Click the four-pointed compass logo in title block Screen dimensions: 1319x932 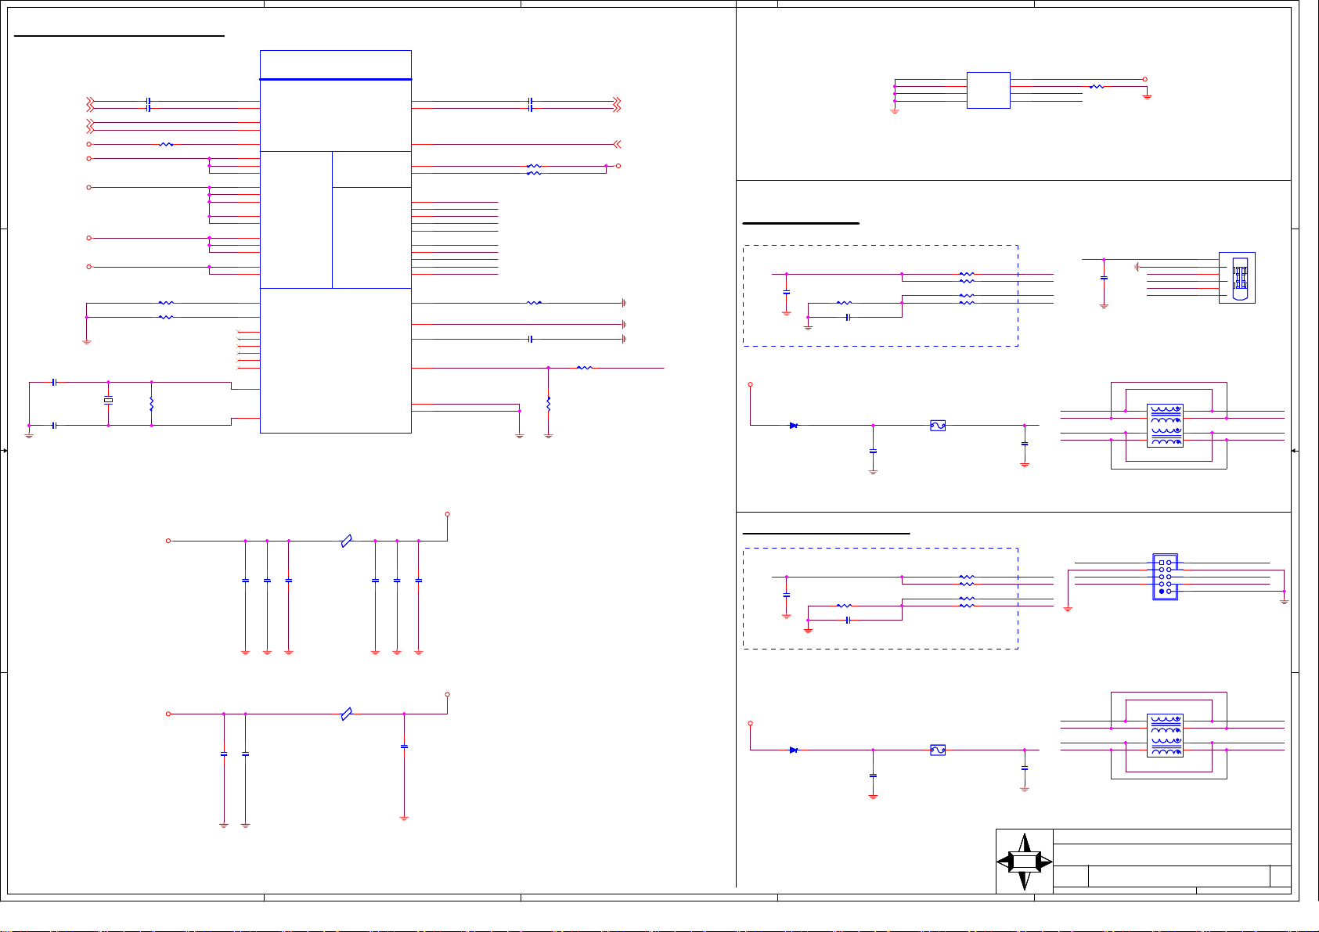click(1025, 862)
